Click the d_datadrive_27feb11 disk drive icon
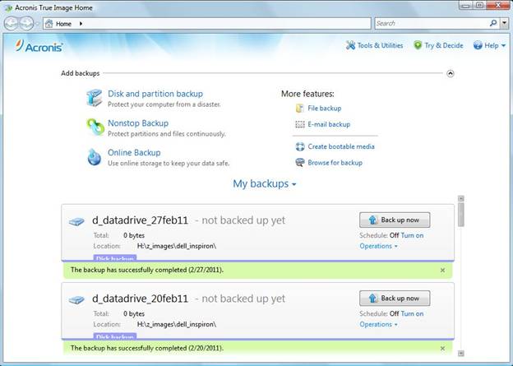This screenshot has height=366, width=513. [x=76, y=222]
